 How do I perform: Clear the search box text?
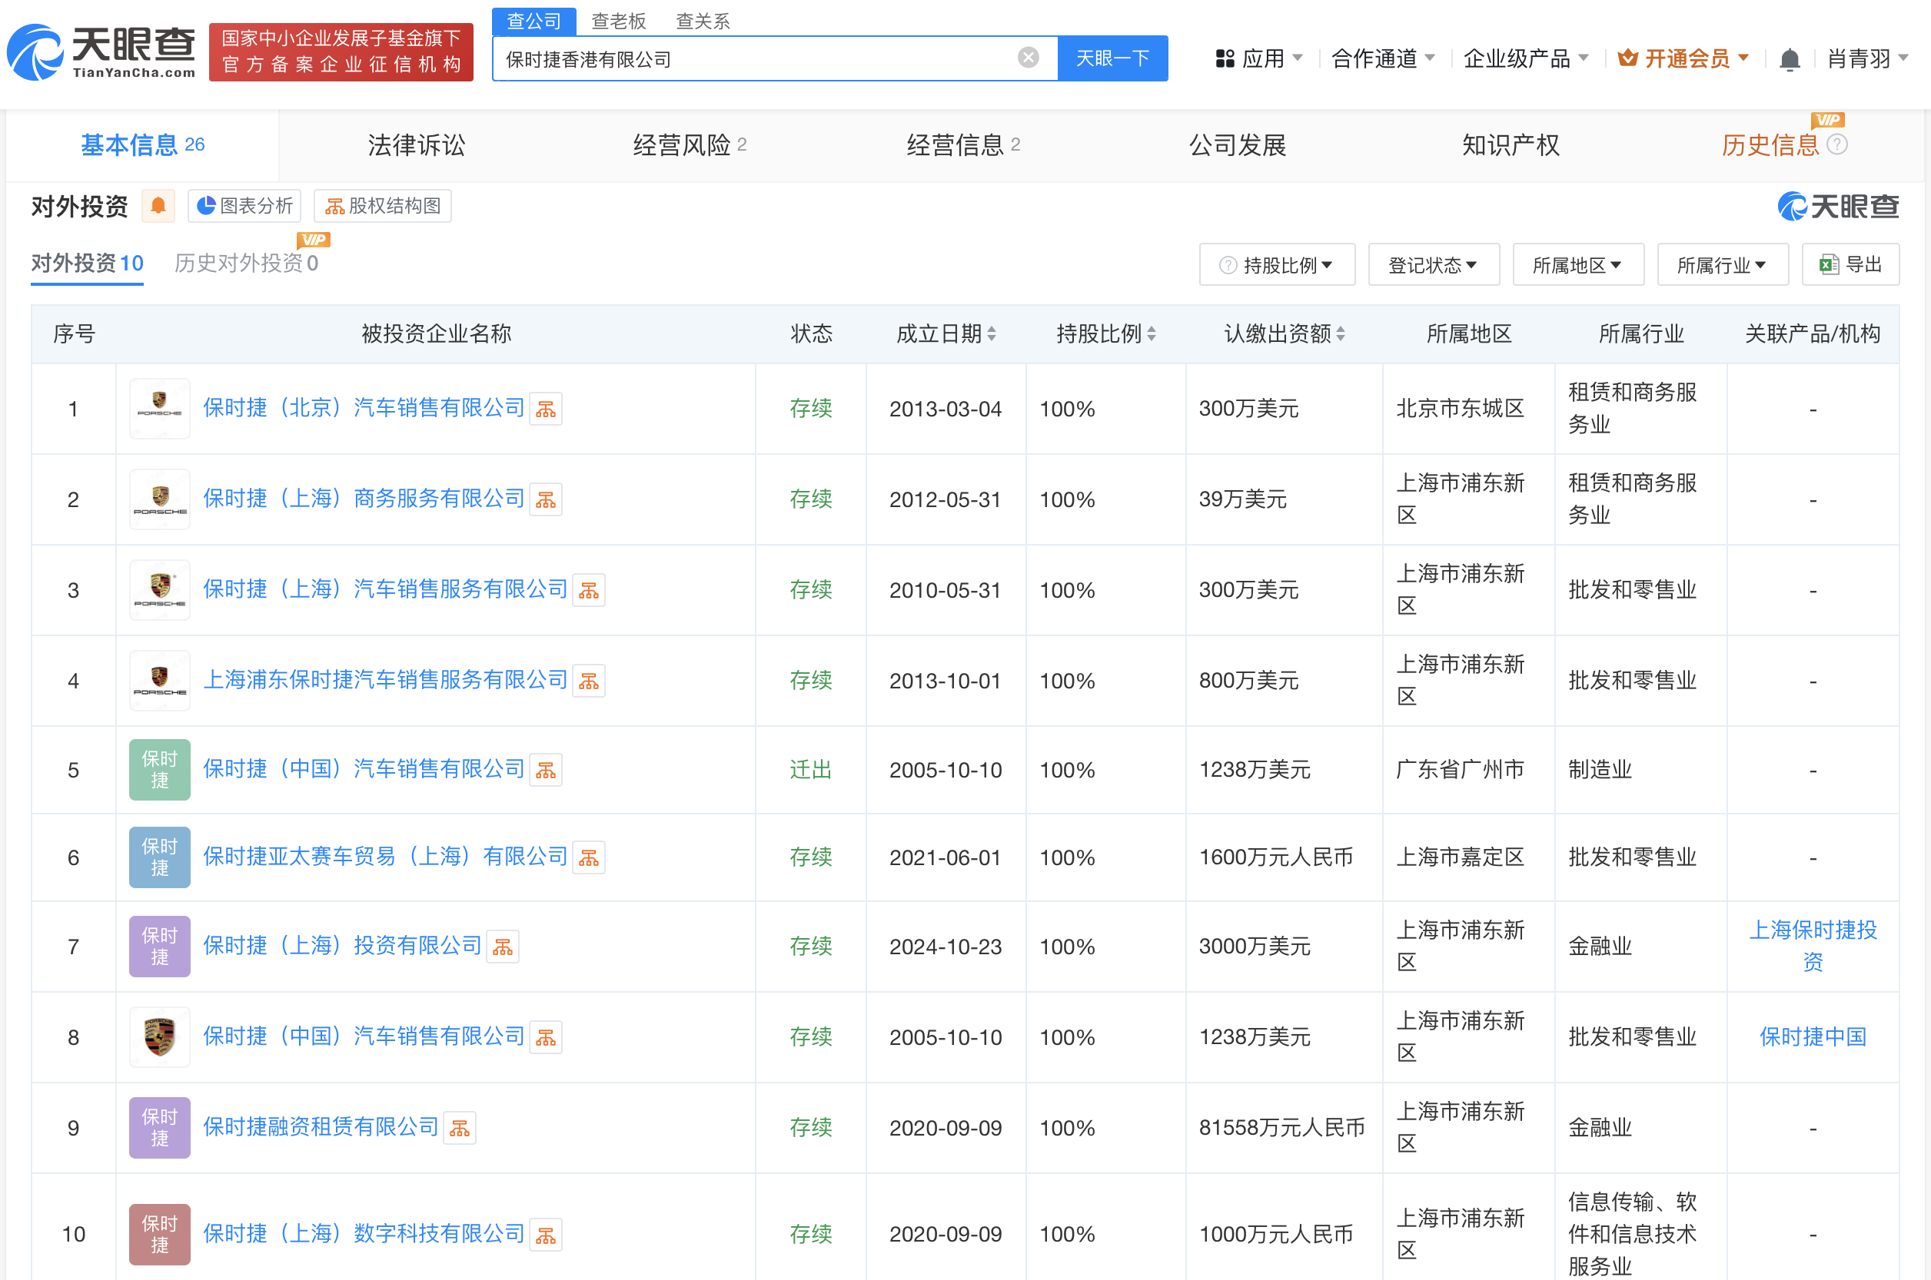click(1028, 57)
